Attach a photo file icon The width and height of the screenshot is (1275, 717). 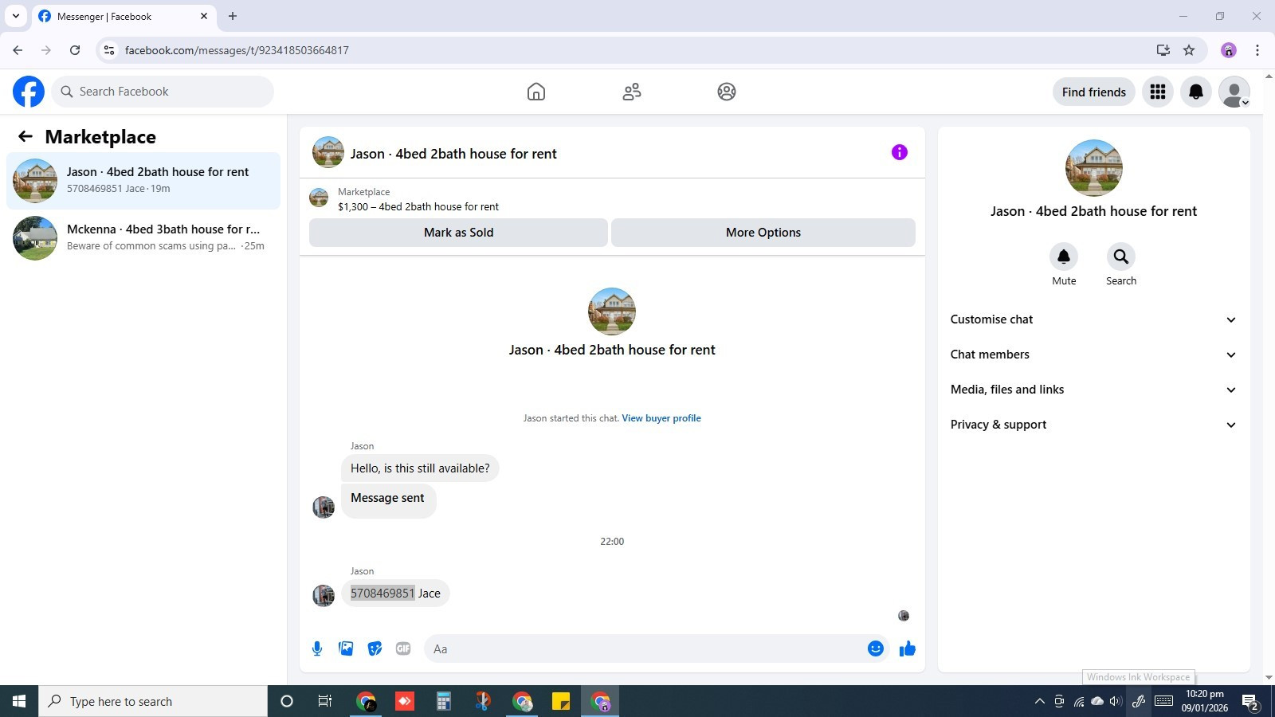[346, 648]
